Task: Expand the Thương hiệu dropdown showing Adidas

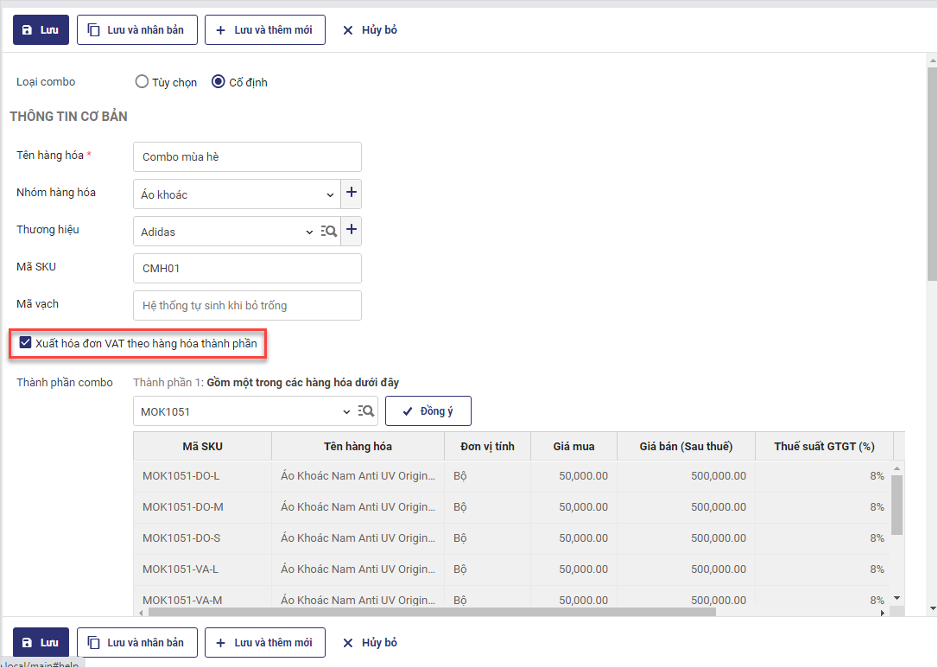Action: pos(310,232)
